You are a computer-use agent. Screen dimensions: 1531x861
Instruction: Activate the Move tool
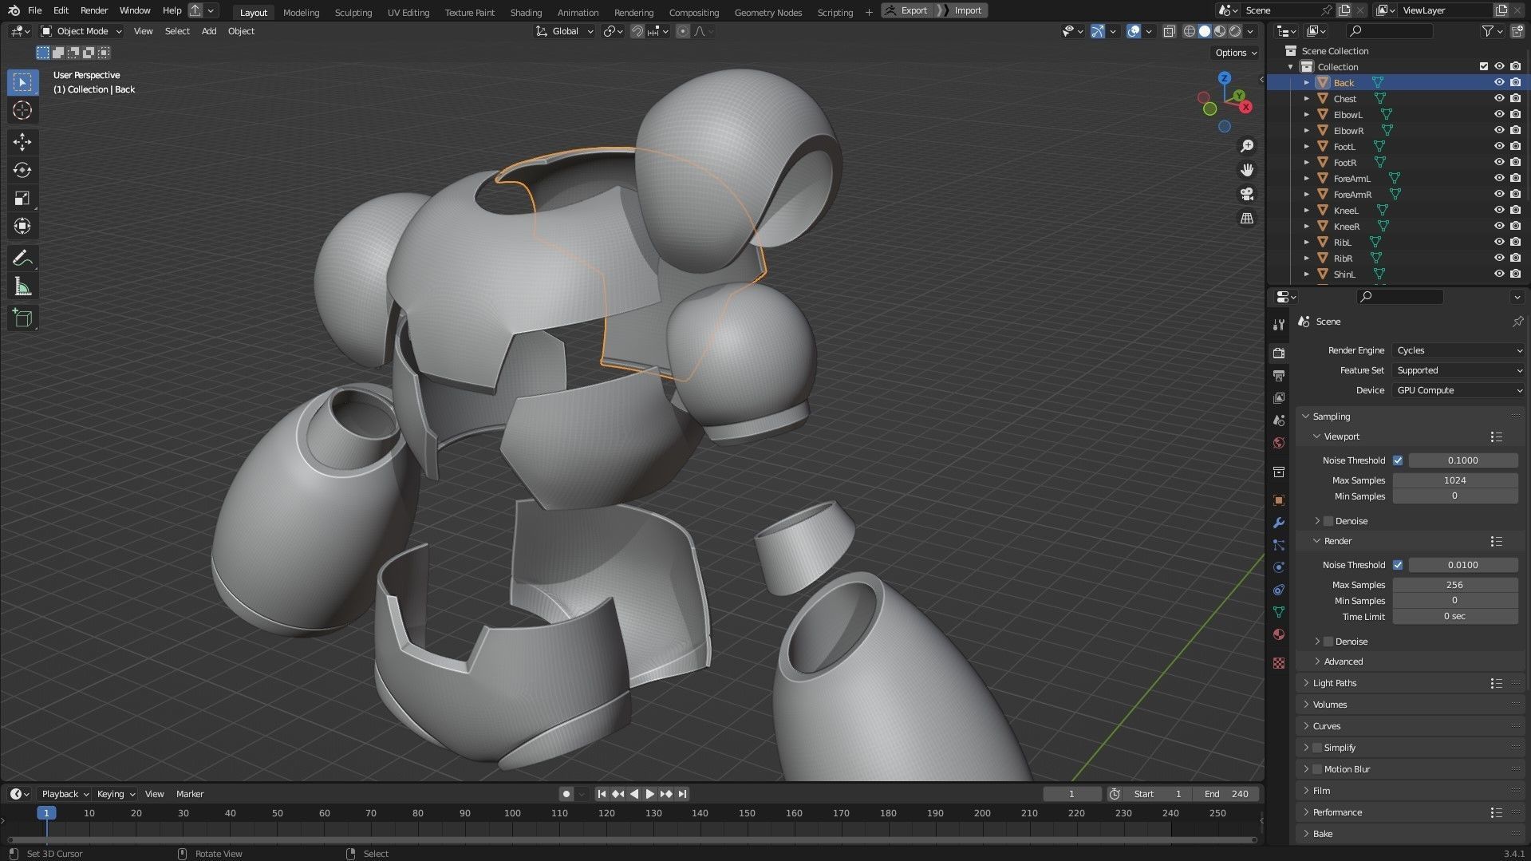pos(22,142)
